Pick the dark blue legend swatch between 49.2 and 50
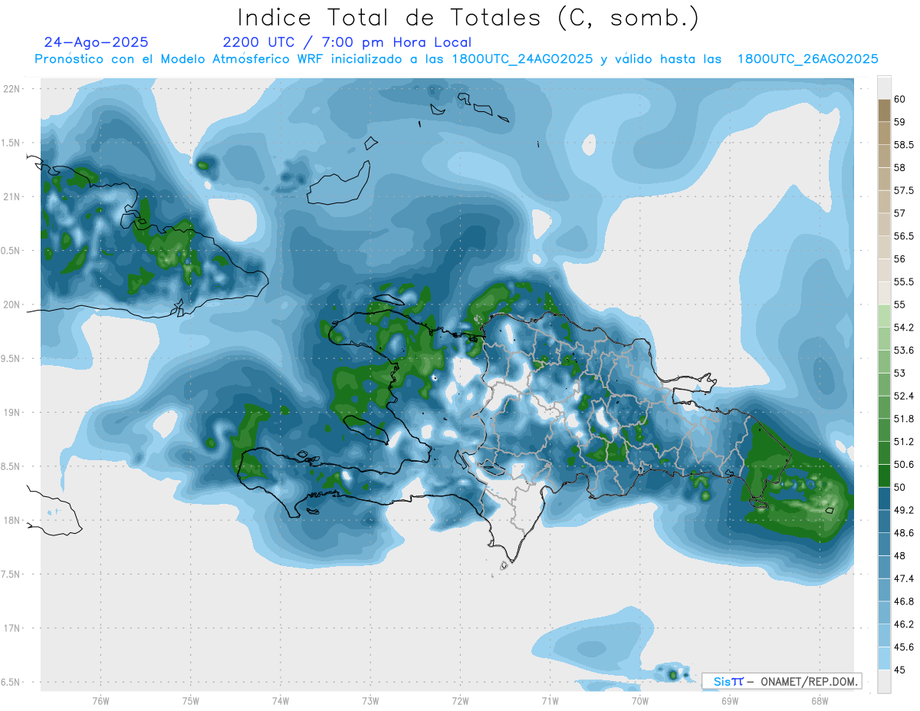The width and height of the screenshot is (920, 711). (x=884, y=499)
